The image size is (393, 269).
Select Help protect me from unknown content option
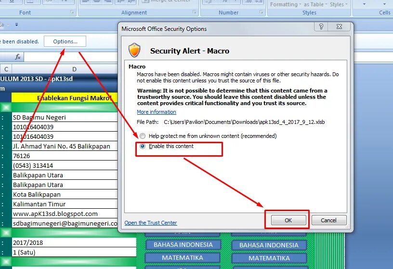[x=143, y=136]
